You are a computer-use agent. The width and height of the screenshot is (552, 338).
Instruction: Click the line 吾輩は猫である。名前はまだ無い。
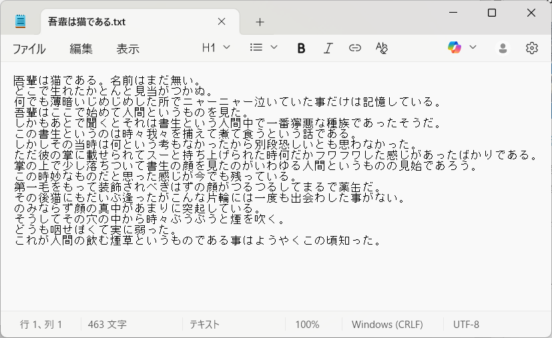[108, 81]
